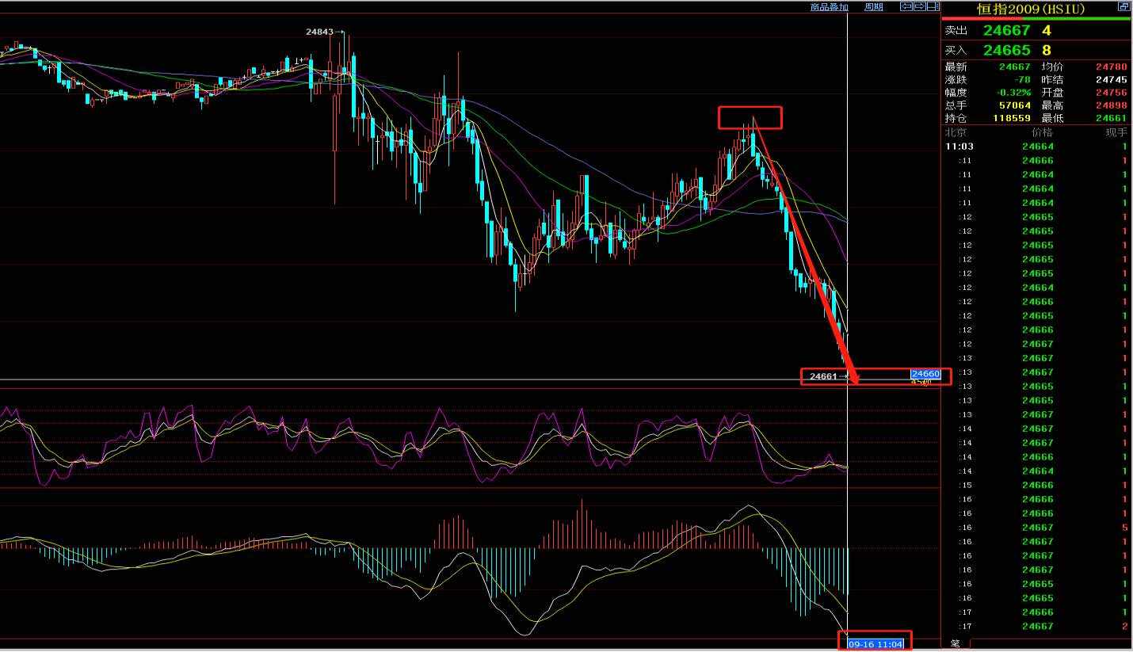This screenshot has height=652, width=1133.
Task: Click the left-arrow chart scroll icon
Action: tap(906, 6)
